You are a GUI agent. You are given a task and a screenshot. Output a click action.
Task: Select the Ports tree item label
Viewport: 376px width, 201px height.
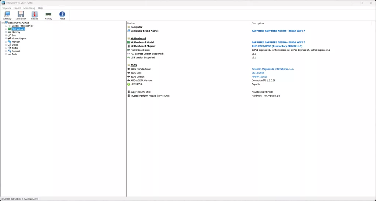[14, 54]
